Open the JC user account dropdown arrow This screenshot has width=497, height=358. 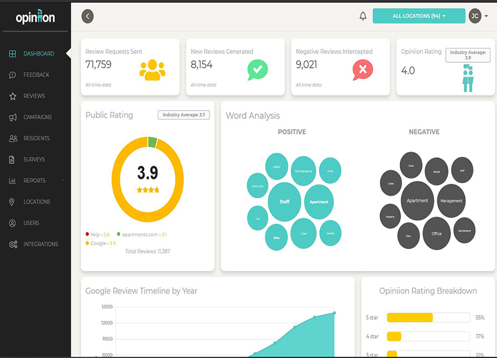pos(487,17)
